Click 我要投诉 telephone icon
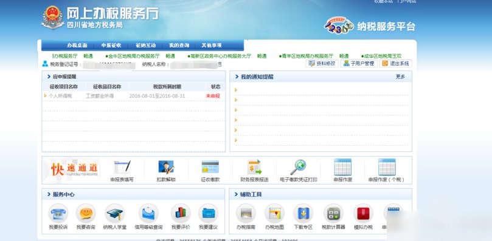Image resolution: width=492 pixels, height=241 pixels. [58, 214]
